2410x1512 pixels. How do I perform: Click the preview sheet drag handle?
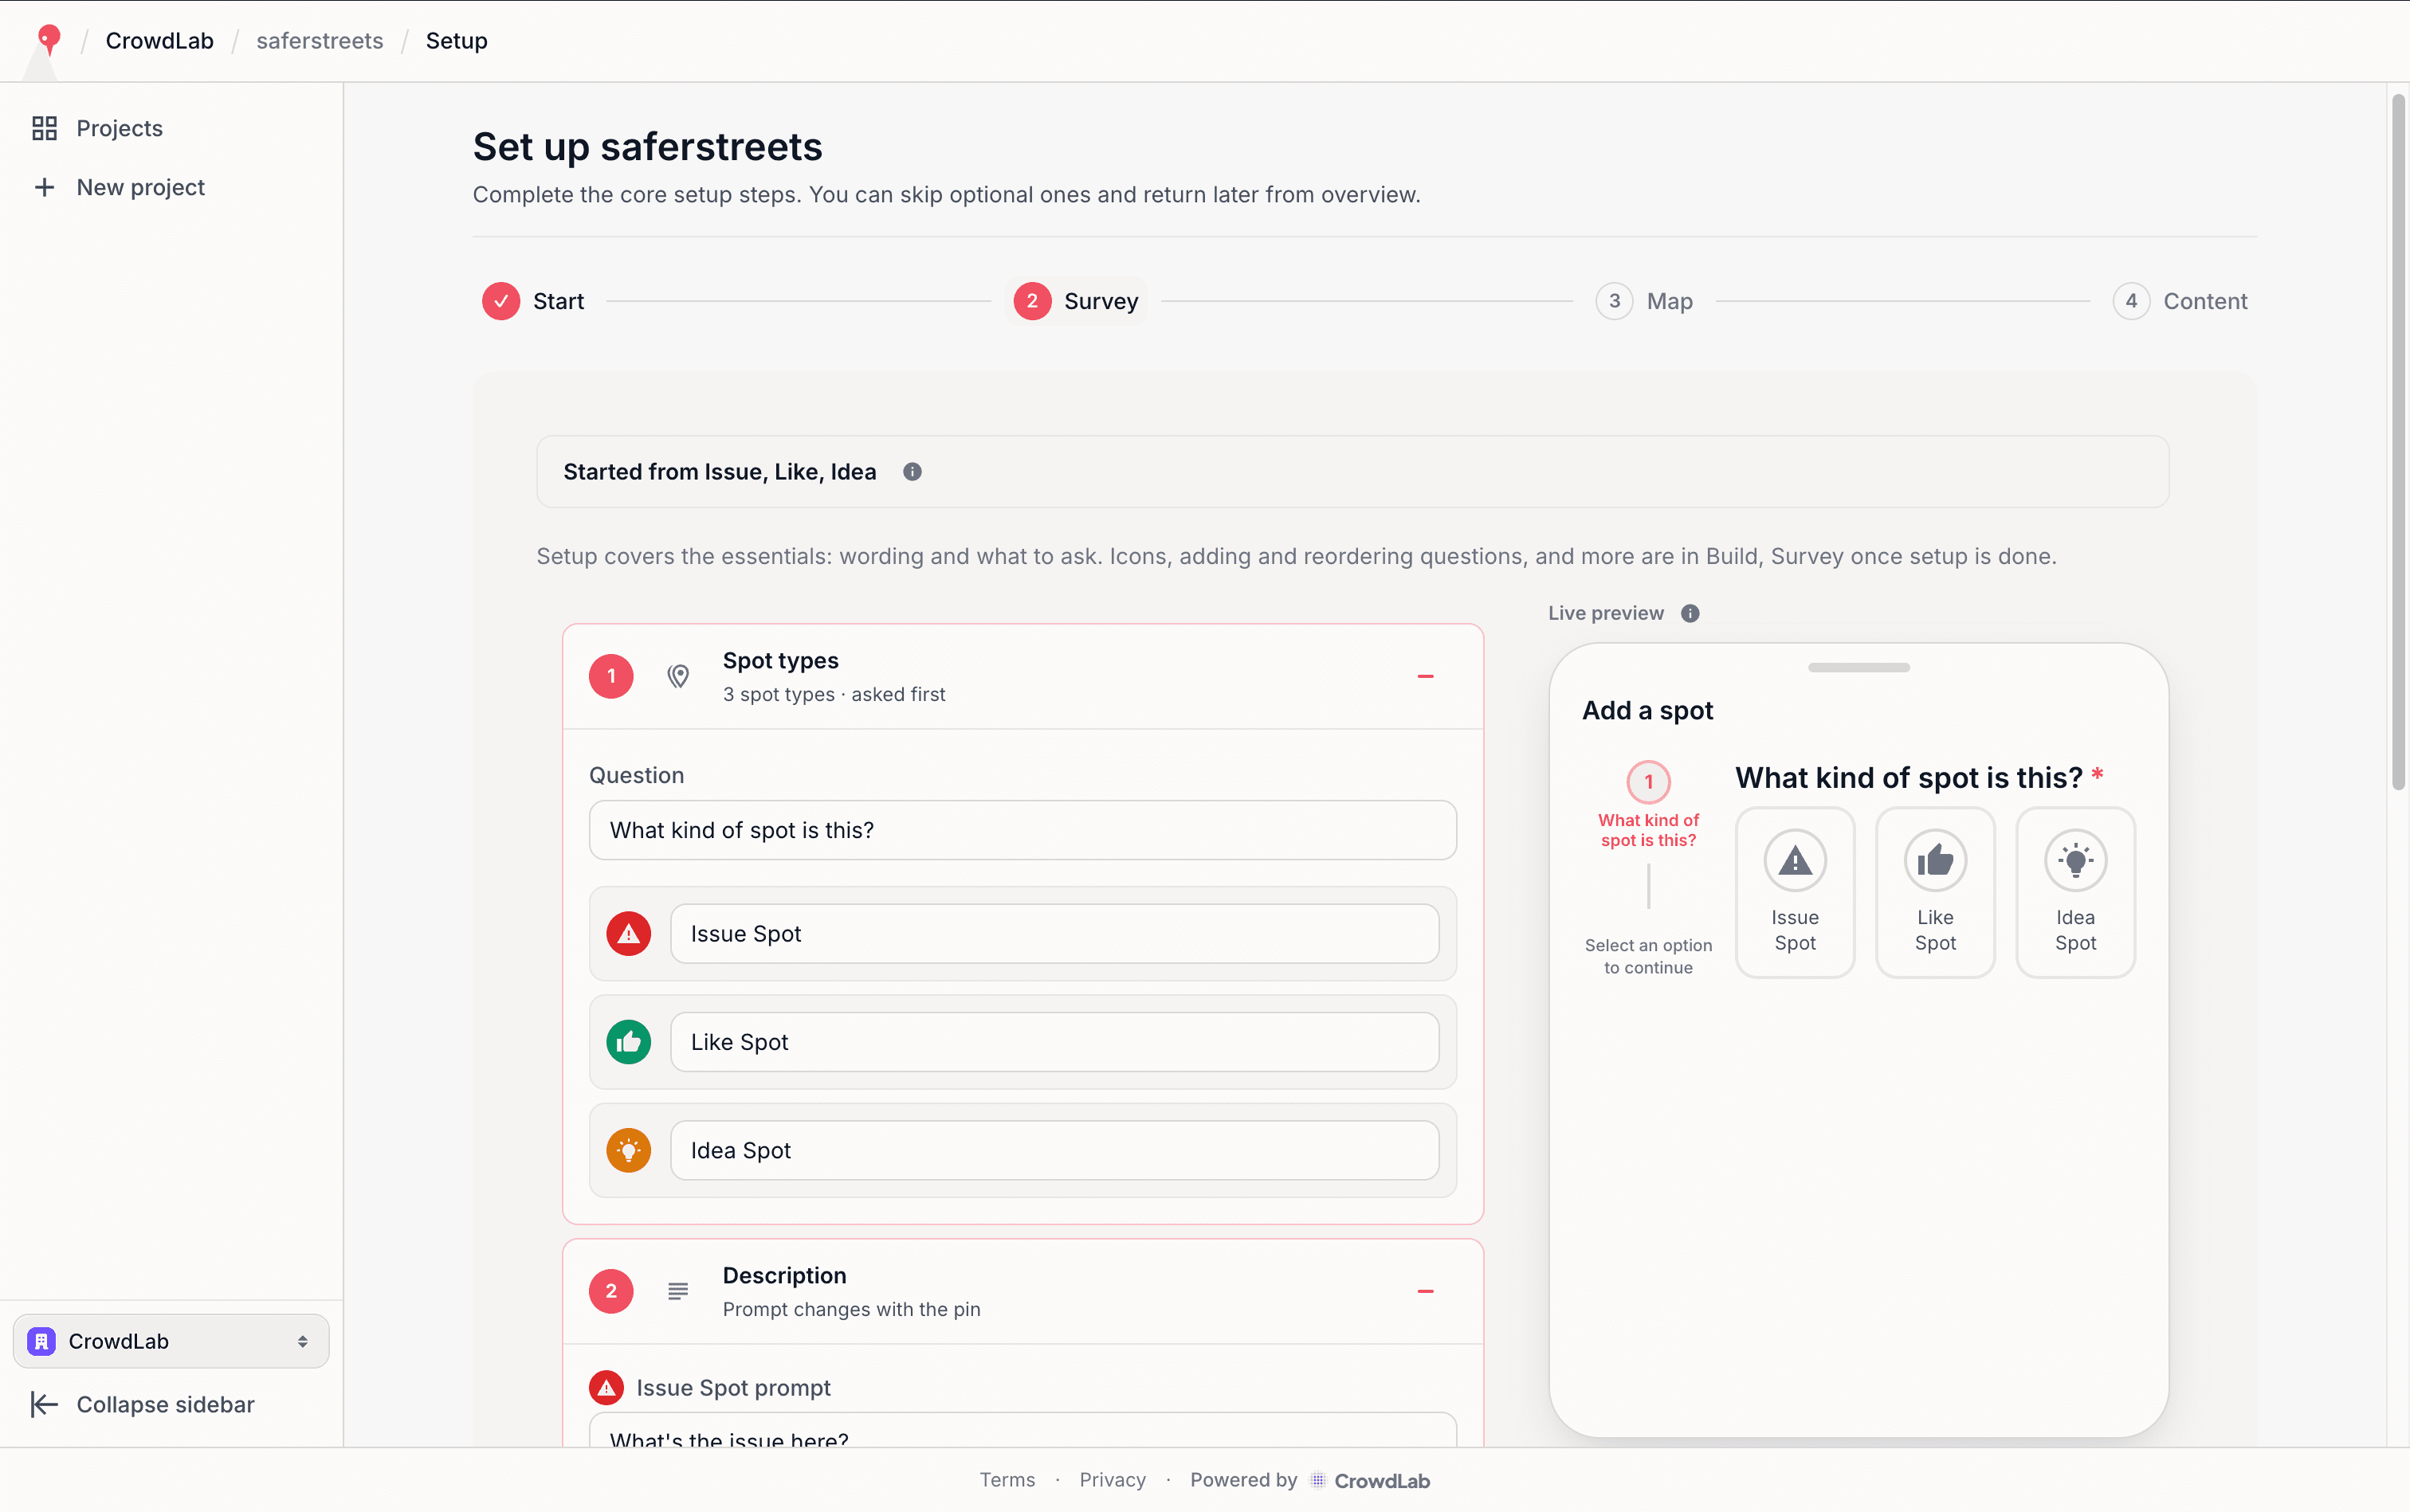click(1858, 667)
